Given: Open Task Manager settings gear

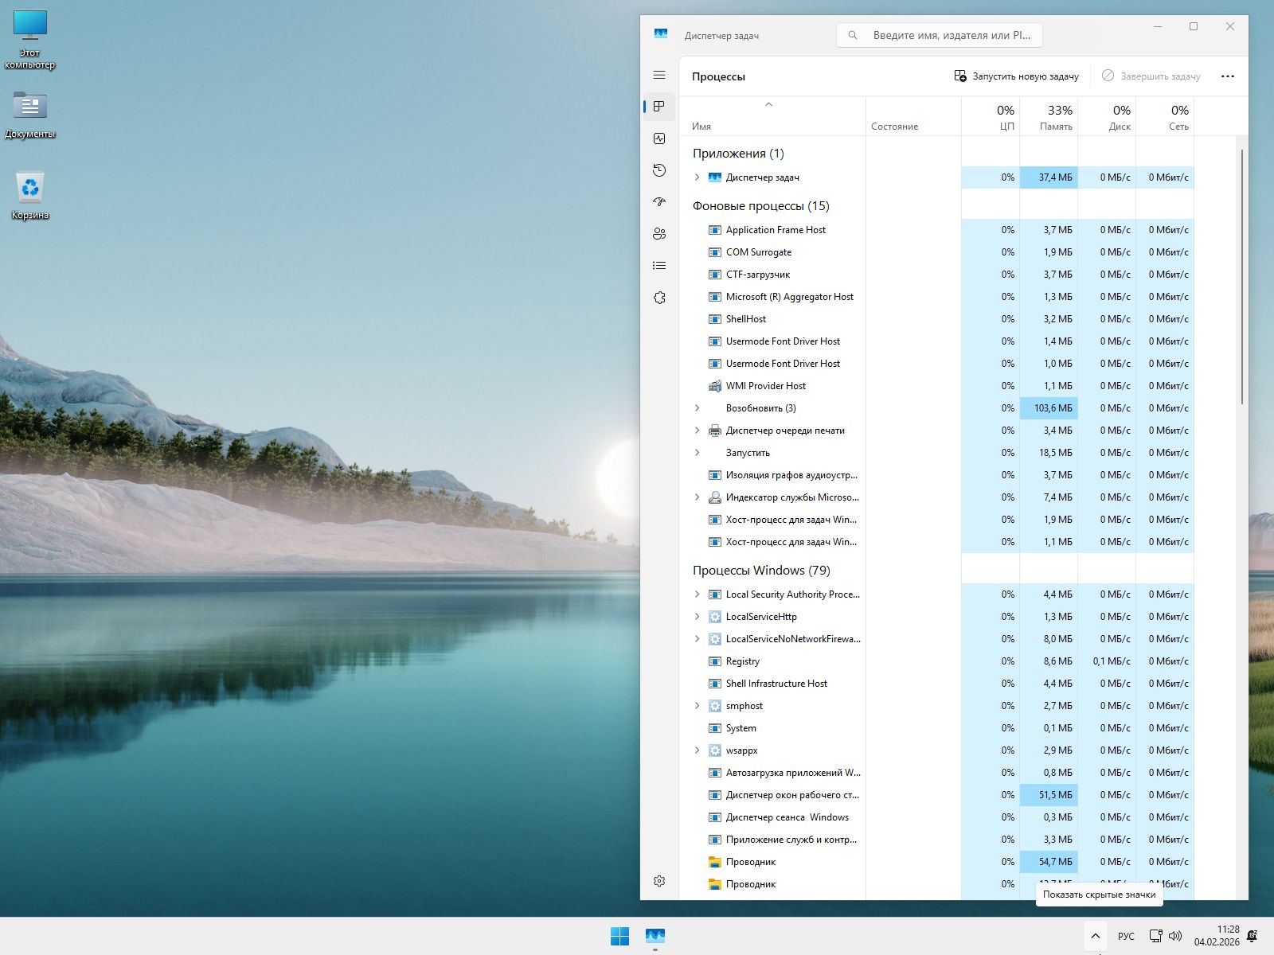Looking at the screenshot, I should 659,881.
